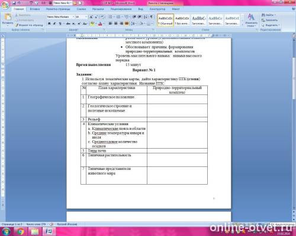Apply the Обычный style from the gallery
Screen dimensions: 296x236
pyautogui.click(x=165, y=20)
